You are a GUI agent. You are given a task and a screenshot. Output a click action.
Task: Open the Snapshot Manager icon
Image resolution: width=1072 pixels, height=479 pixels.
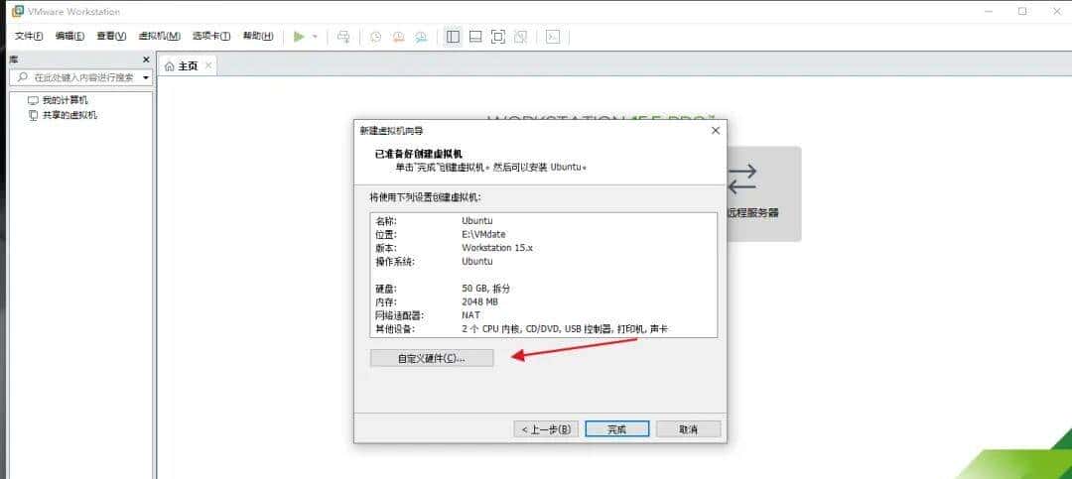coord(421,37)
